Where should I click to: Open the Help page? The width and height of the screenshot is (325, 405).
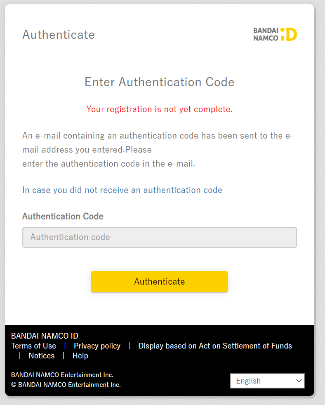coord(80,356)
